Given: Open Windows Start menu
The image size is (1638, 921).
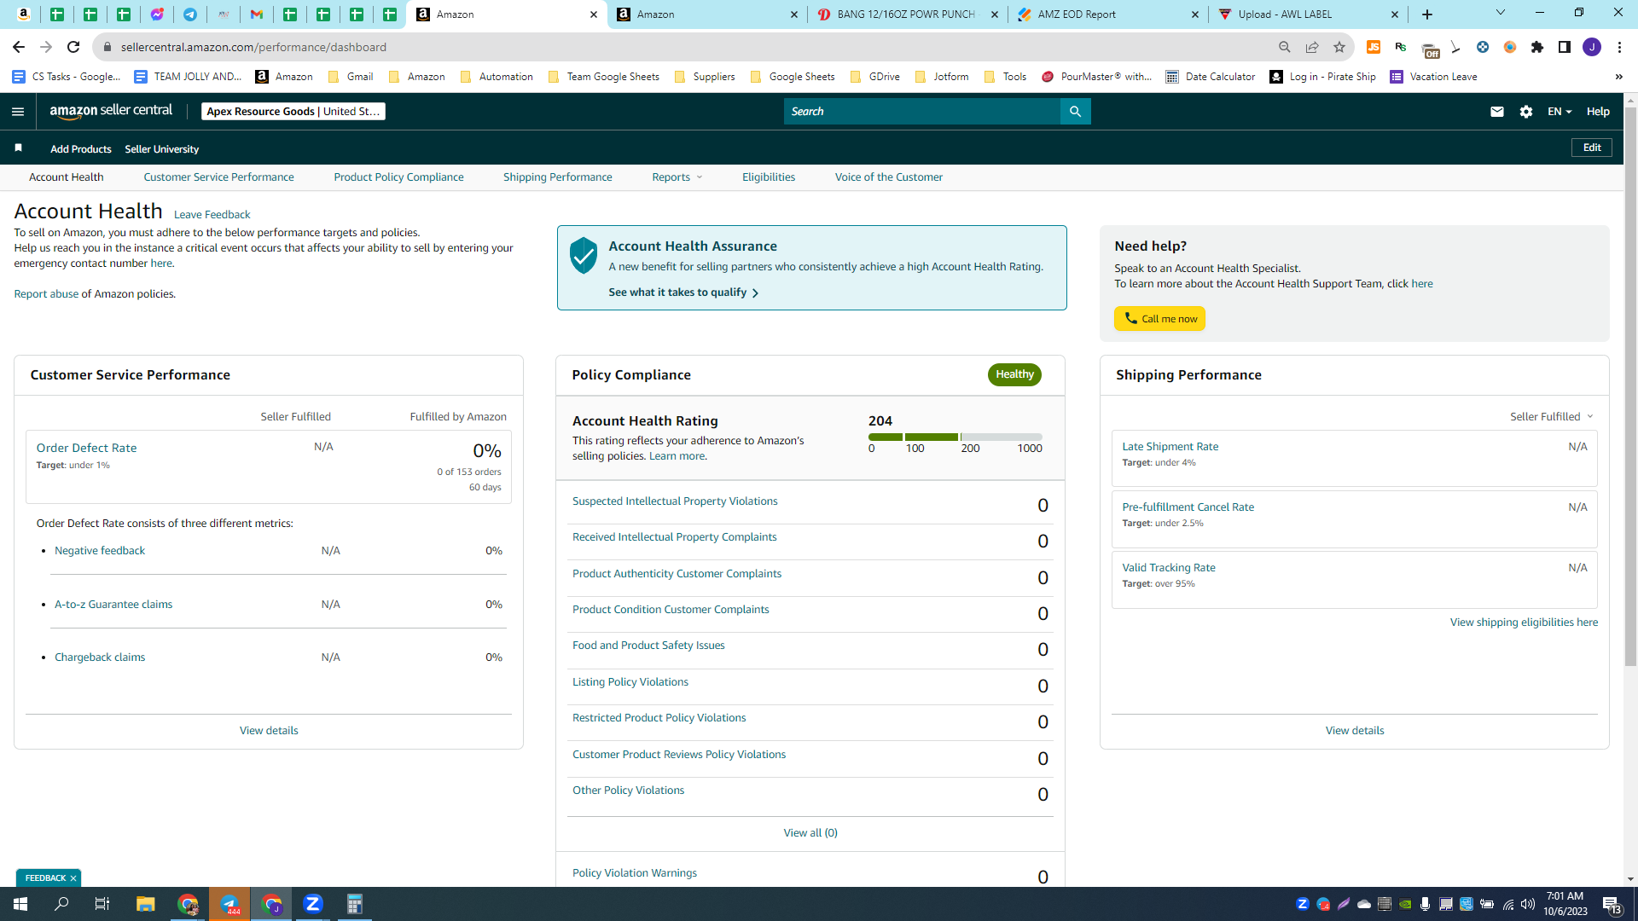Looking at the screenshot, I should 20,904.
